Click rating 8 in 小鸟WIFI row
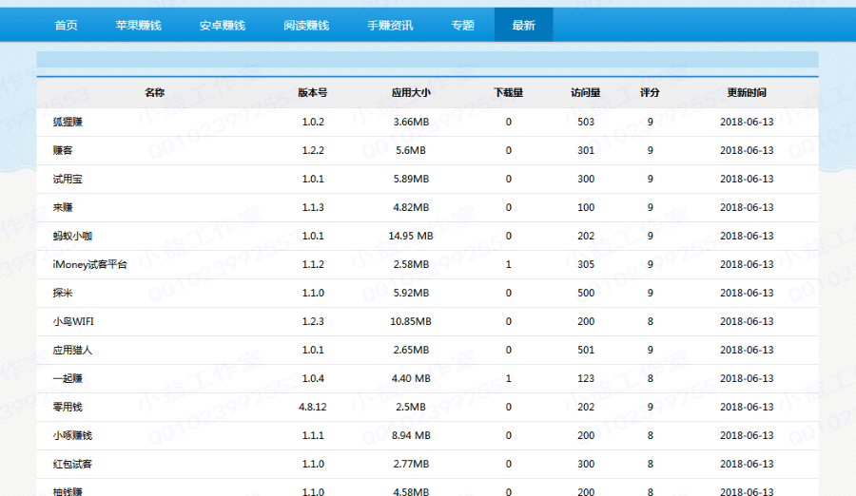The height and width of the screenshot is (496, 856). [x=651, y=321]
